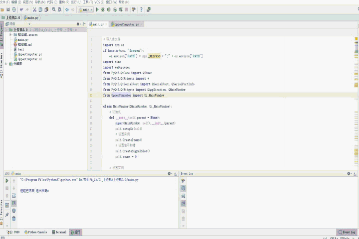This screenshot has width=359, height=239.
Task: Save all with the floppy disk icon
Action: click(8, 9)
